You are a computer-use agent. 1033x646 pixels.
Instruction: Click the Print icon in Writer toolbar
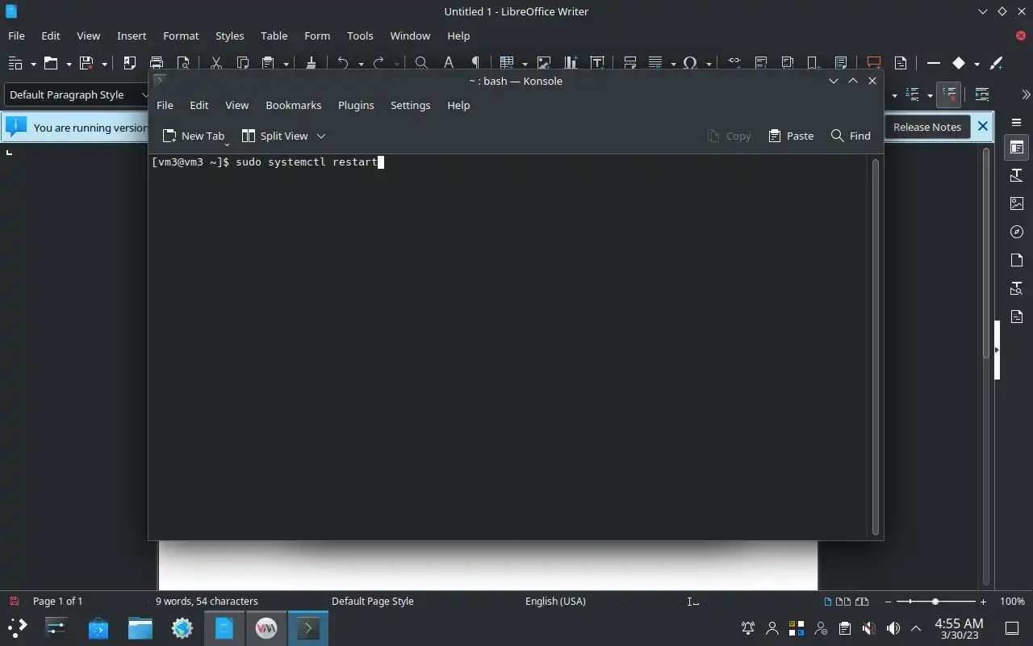point(157,63)
